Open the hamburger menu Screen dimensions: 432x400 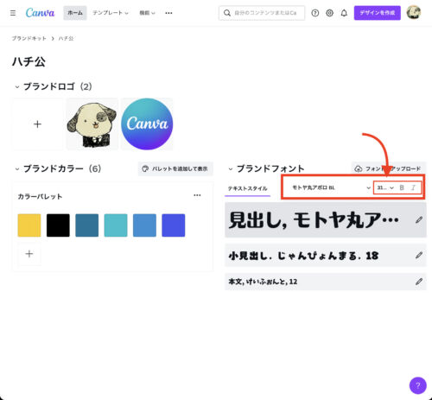(13, 13)
